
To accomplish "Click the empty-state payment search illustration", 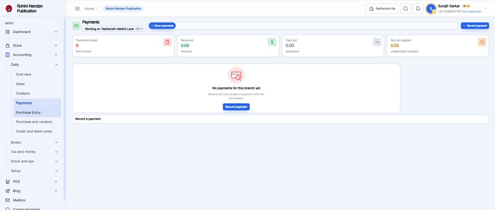I will point(236,75).
